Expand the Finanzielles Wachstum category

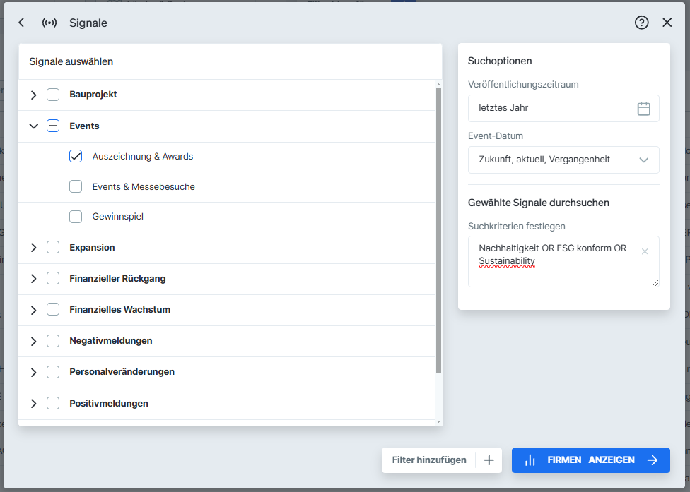33,309
